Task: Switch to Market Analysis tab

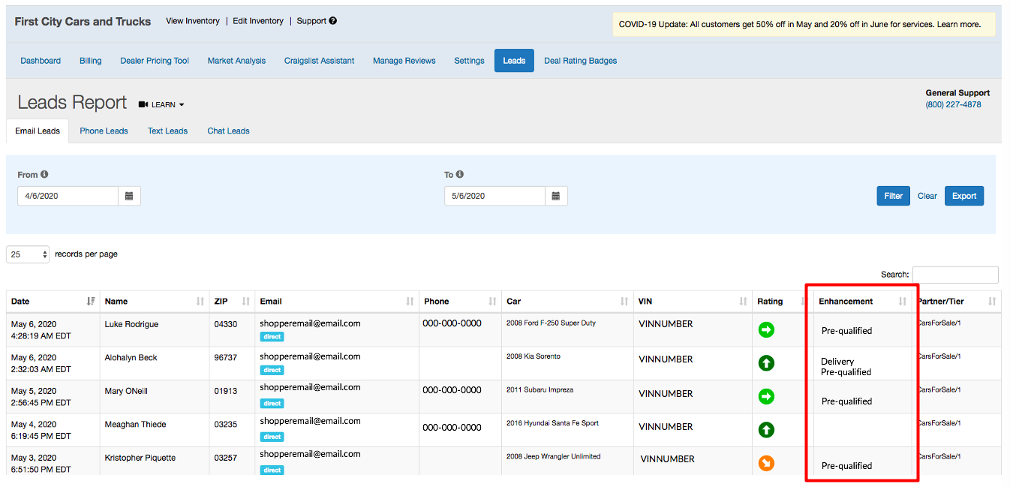Action: [x=236, y=61]
